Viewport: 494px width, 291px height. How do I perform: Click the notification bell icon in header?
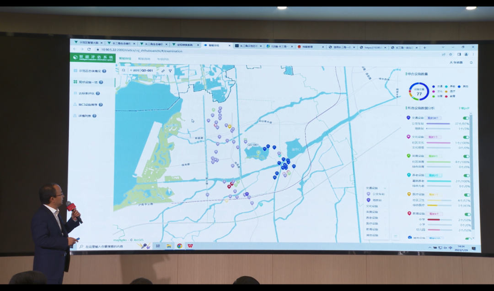[471, 62]
